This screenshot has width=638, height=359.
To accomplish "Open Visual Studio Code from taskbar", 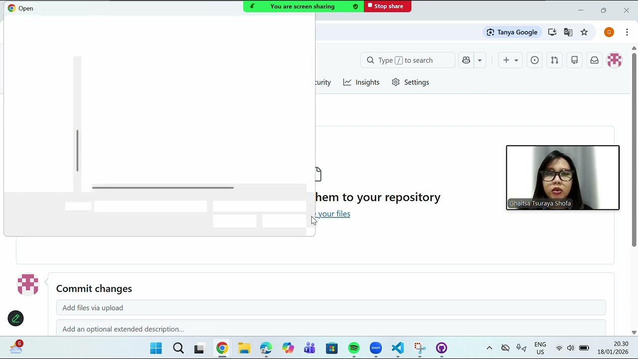I will click(398, 348).
